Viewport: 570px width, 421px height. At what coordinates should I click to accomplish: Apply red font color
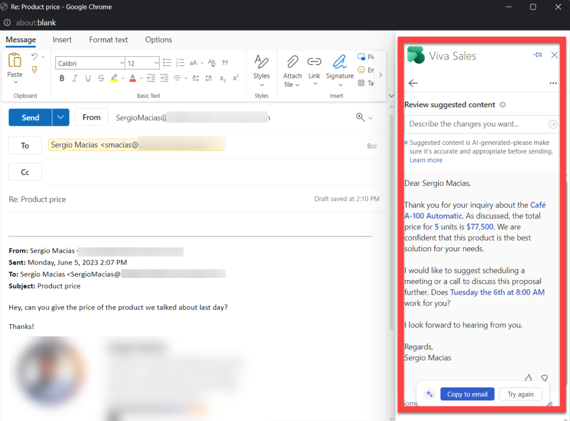pyautogui.click(x=132, y=78)
